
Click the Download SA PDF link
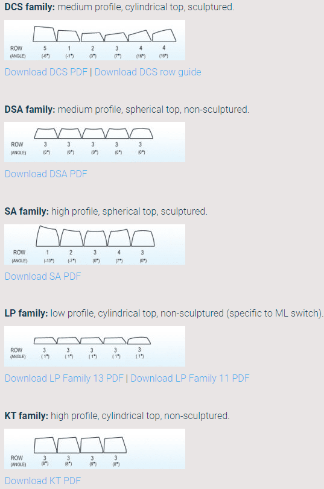(x=43, y=276)
